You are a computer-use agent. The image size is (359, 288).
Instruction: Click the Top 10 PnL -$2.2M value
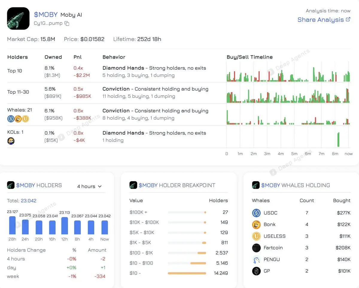[82, 75]
